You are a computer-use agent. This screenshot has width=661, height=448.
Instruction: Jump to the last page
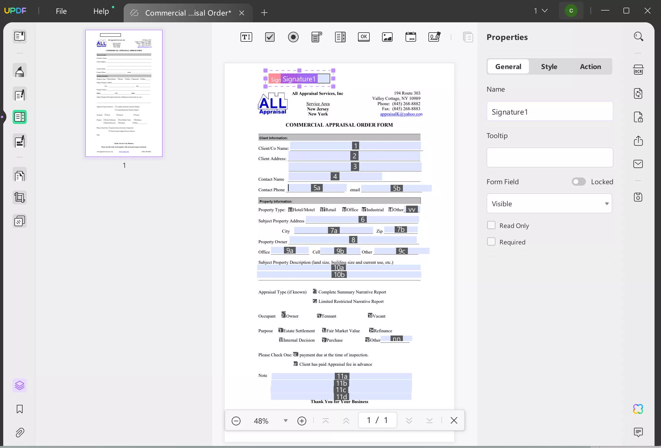429,421
